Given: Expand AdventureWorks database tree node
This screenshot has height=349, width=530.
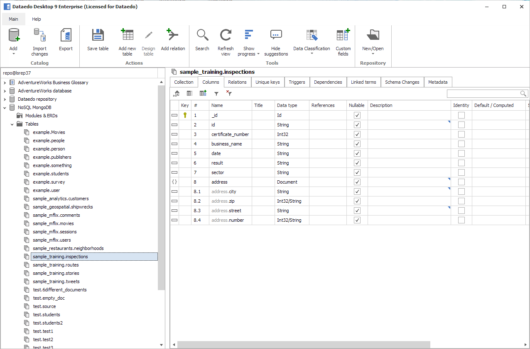Looking at the screenshot, I should [x=5, y=91].
